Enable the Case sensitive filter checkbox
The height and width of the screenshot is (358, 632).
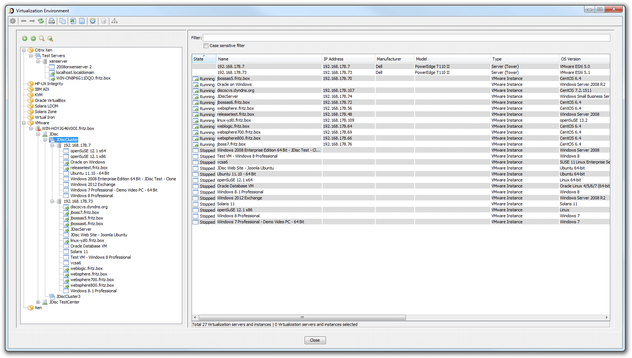coord(206,46)
